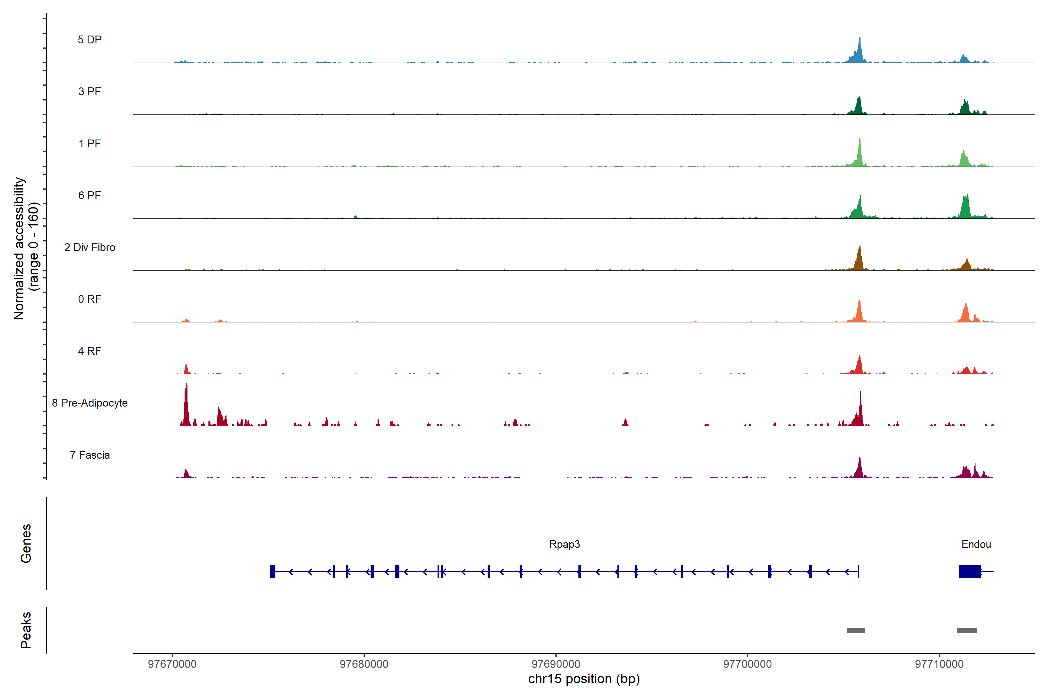Click the 1 PF track label
The height and width of the screenshot is (699, 1048).
pyautogui.click(x=90, y=144)
